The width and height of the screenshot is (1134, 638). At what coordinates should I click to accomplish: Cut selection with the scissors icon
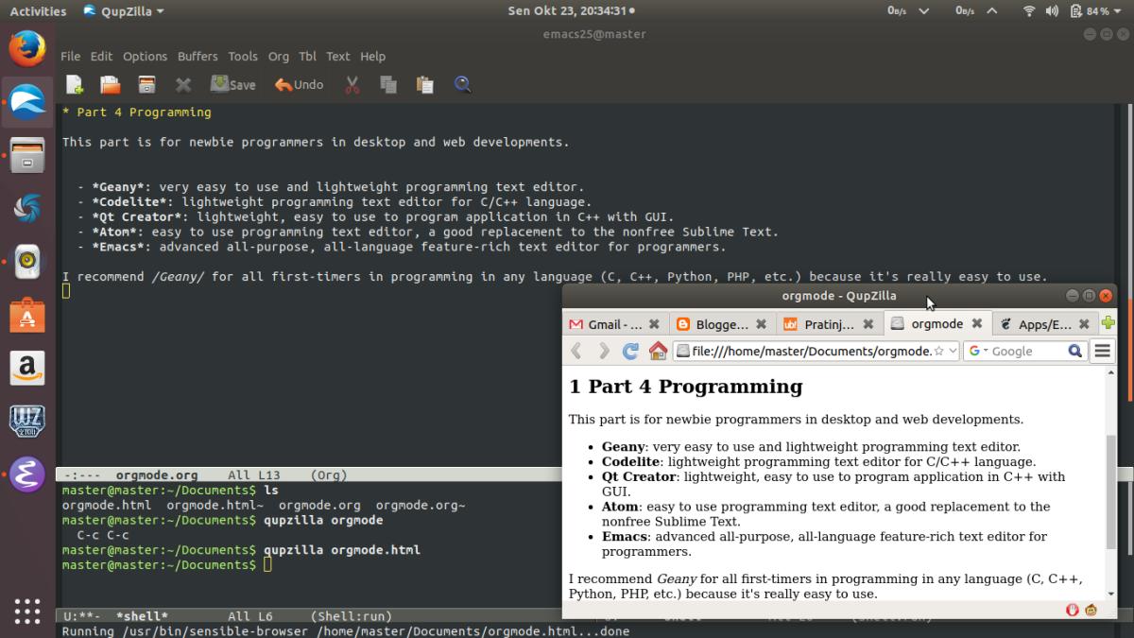click(x=352, y=85)
